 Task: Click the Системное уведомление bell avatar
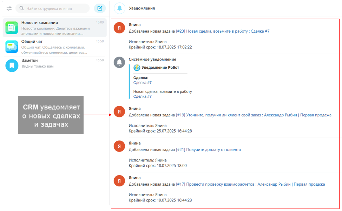120,62
